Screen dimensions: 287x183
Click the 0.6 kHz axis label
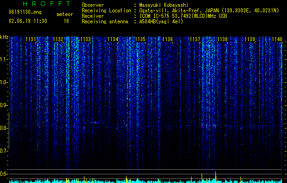[x=4, y=174]
